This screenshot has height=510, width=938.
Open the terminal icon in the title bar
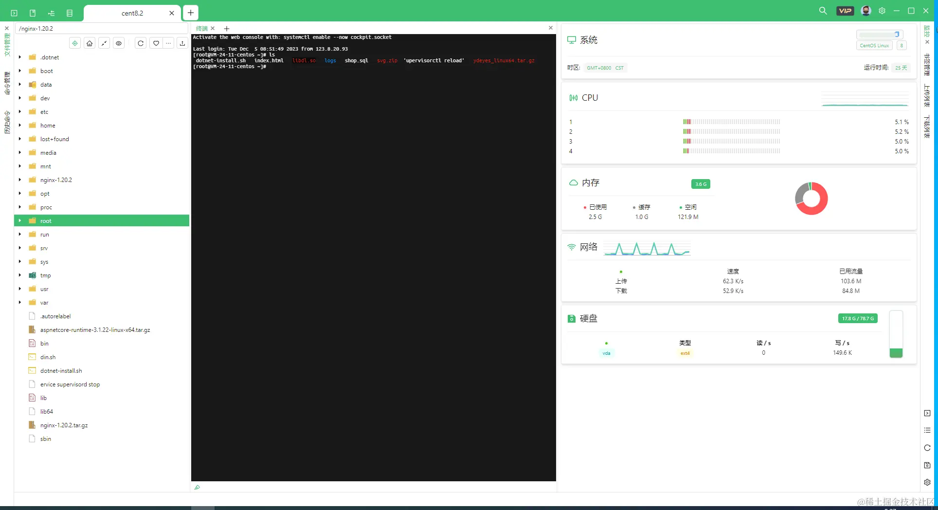(x=14, y=13)
